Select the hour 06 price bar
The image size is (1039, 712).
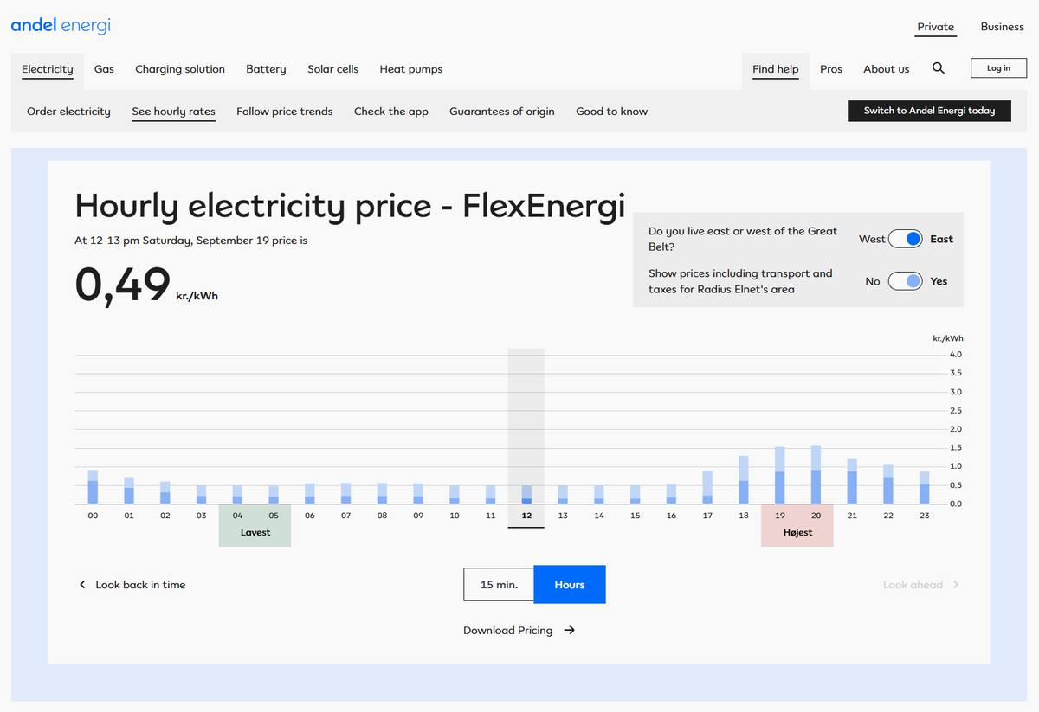tap(310, 494)
